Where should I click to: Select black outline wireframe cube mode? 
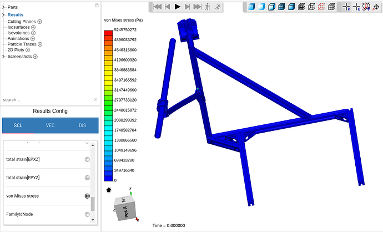[x=312, y=7]
